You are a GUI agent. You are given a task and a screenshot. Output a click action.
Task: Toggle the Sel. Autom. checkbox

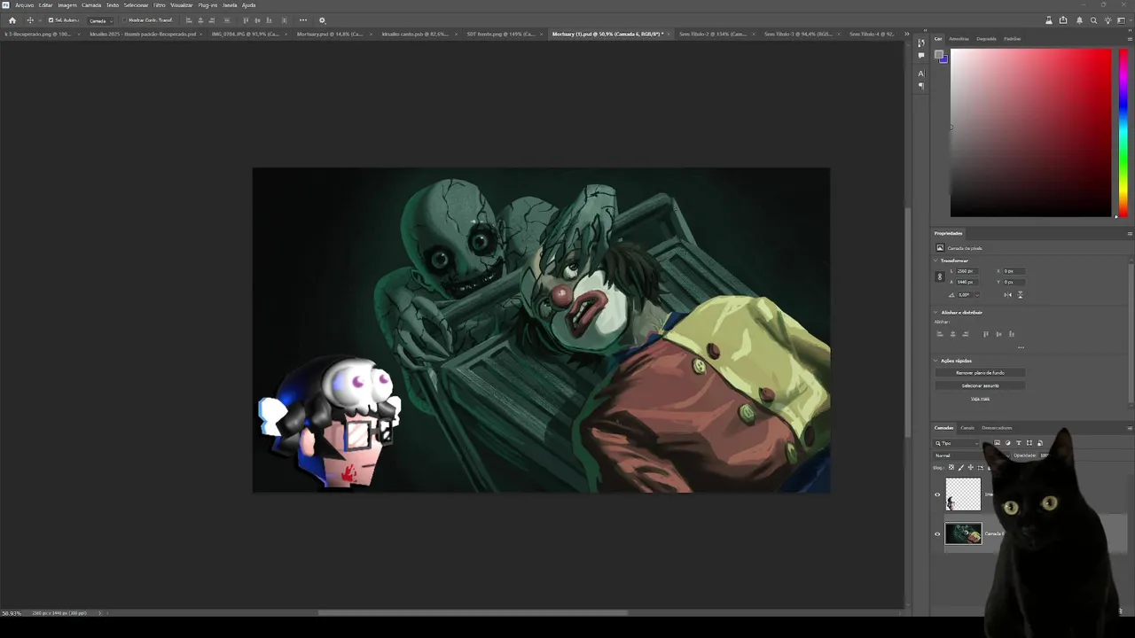[x=51, y=20]
